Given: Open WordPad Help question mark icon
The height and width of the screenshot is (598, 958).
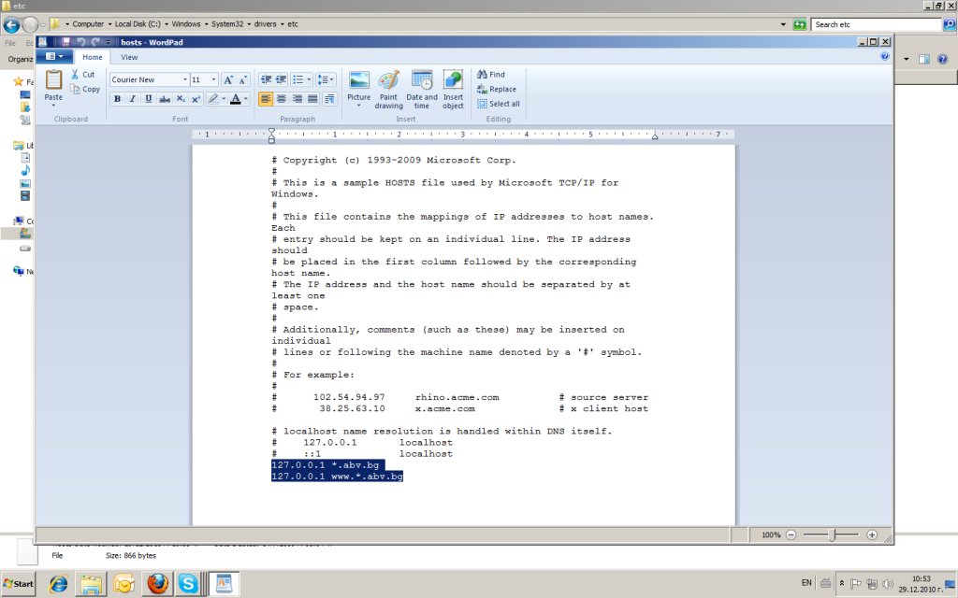Looking at the screenshot, I should click(x=885, y=56).
